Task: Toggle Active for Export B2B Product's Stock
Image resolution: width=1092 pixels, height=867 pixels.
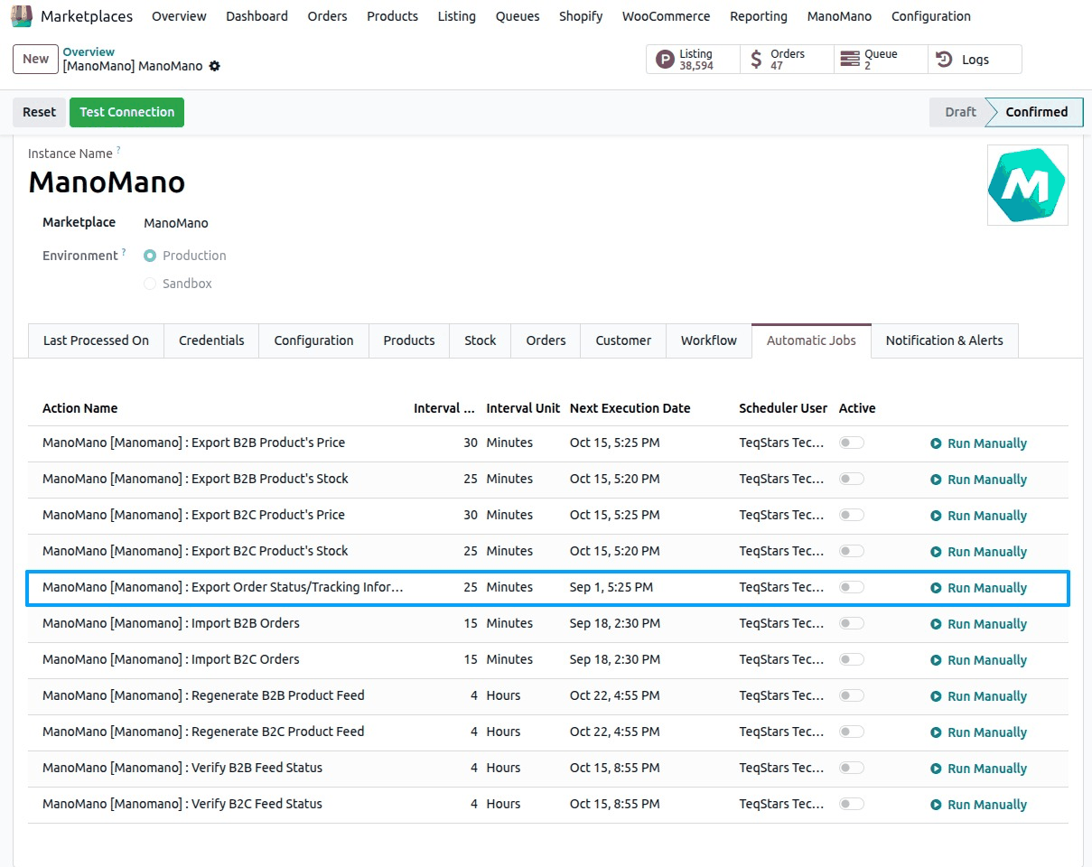Action: pyautogui.click(x=852, y=479)
